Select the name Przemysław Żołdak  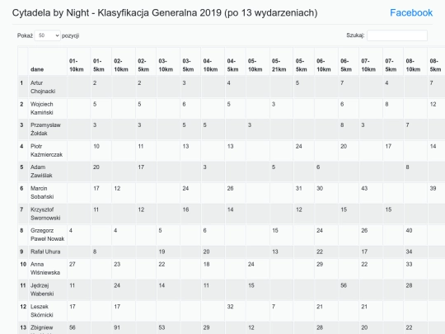pyautogui.click(x=45, y=129)
